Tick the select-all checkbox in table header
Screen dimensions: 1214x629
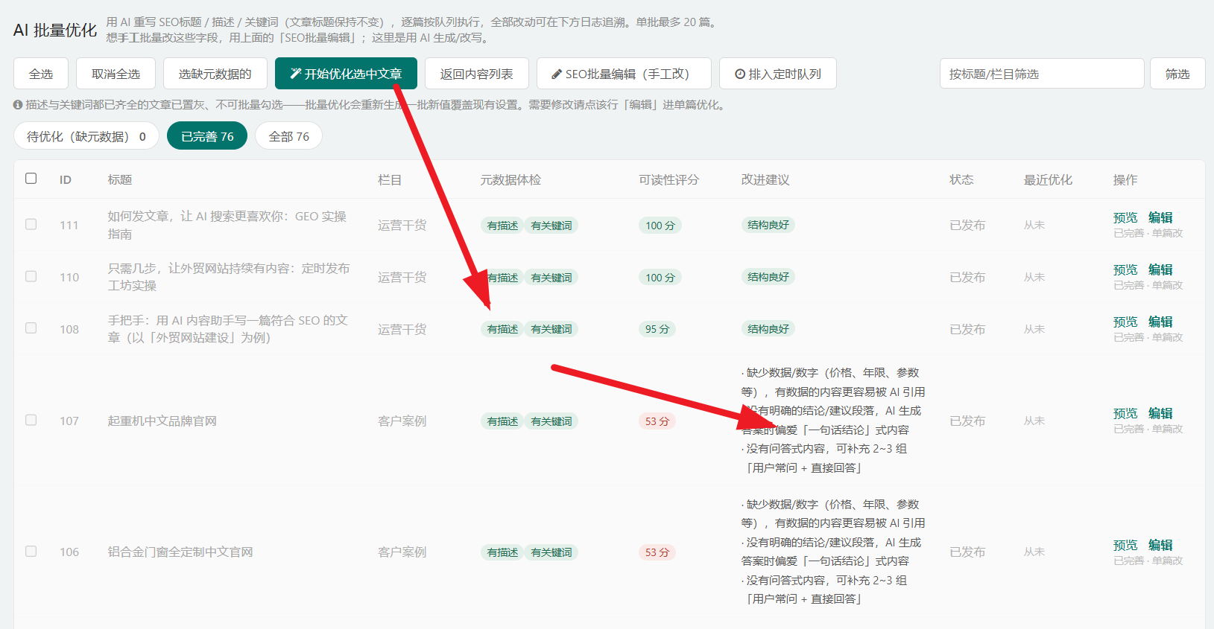[x=31, y=179]
